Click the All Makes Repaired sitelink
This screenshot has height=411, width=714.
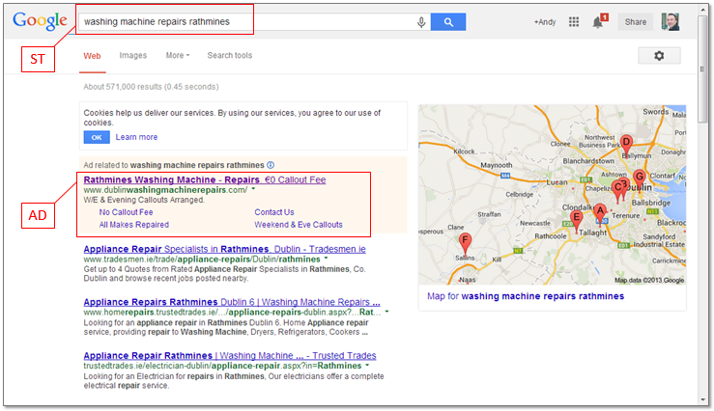(x=134, y=225)
